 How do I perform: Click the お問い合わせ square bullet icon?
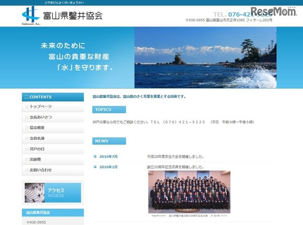click(27, 170)
